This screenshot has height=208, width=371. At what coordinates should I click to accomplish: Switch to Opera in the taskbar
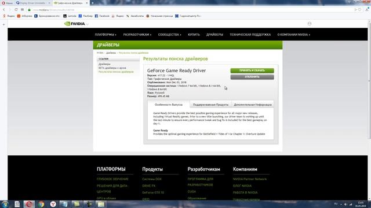pyautogui.click(x=29, y=204)
